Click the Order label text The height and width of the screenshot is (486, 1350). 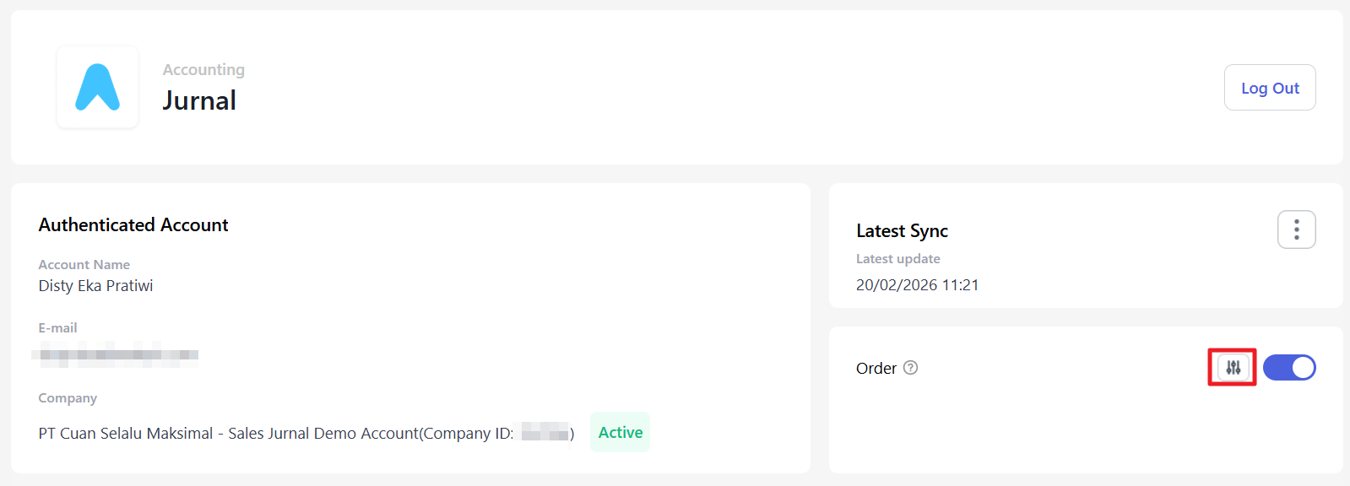876,368
